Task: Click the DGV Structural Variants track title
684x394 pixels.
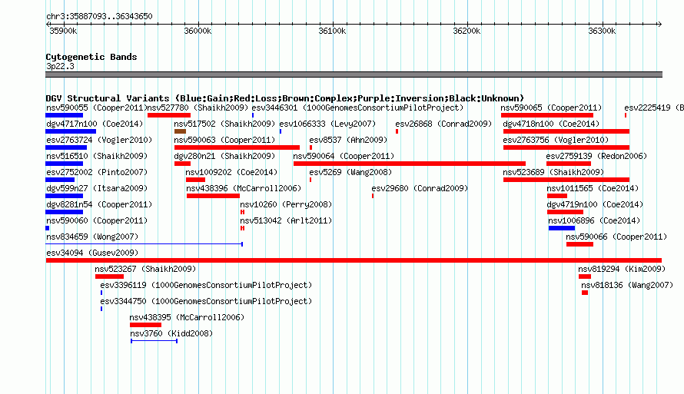Action: coord(285,98)
